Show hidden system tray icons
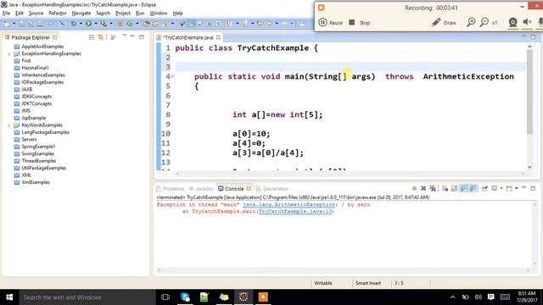Image resolution: width=543 pixels, height=305 pixels. 452,297
